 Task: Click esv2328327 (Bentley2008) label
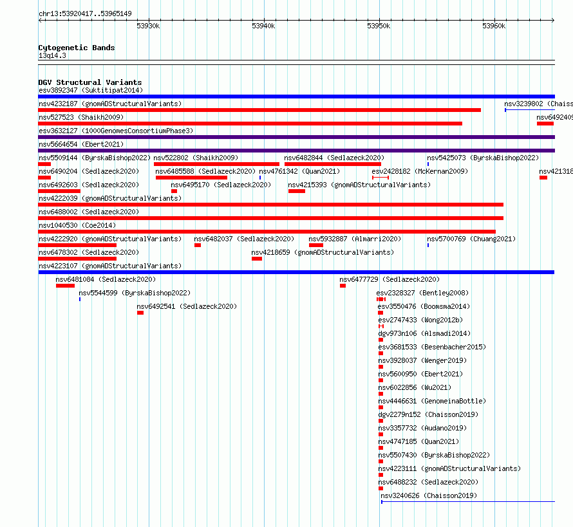pos(422,293)
